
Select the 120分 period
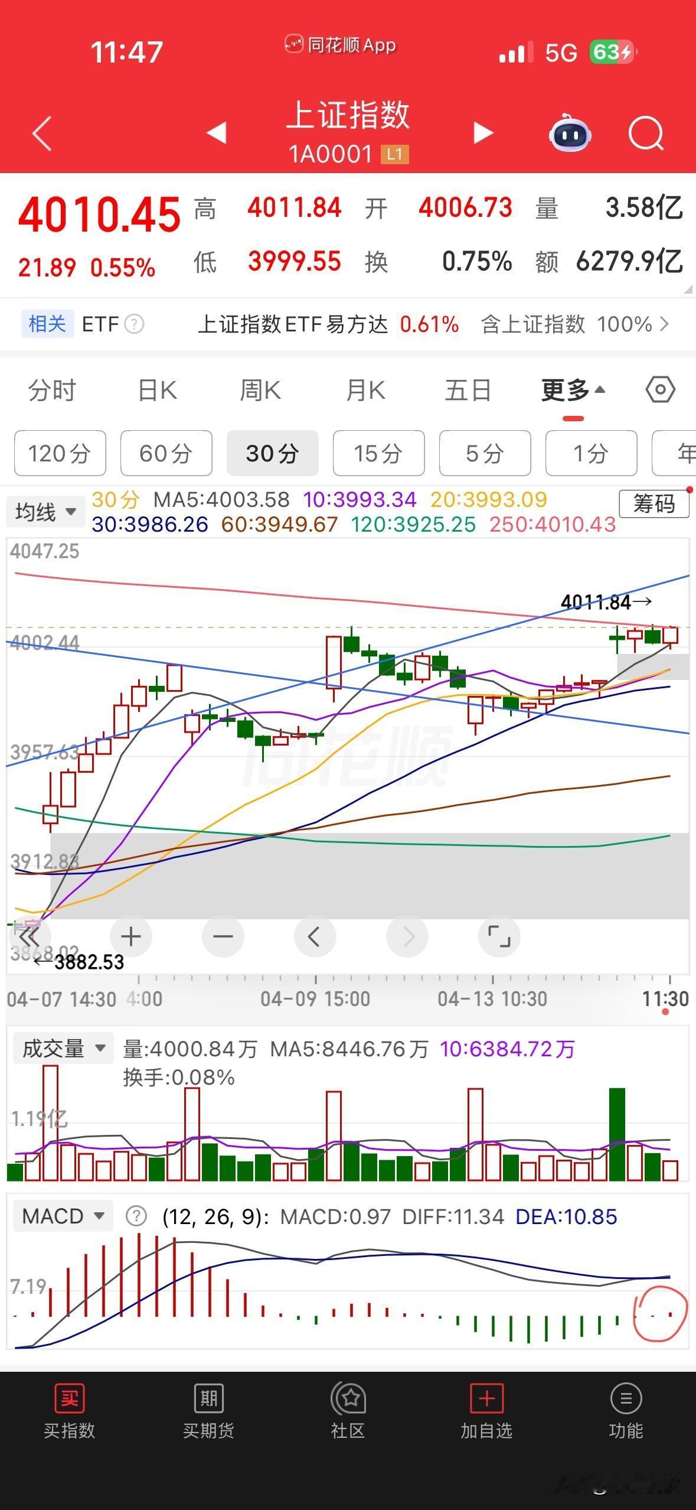(60, 453)
